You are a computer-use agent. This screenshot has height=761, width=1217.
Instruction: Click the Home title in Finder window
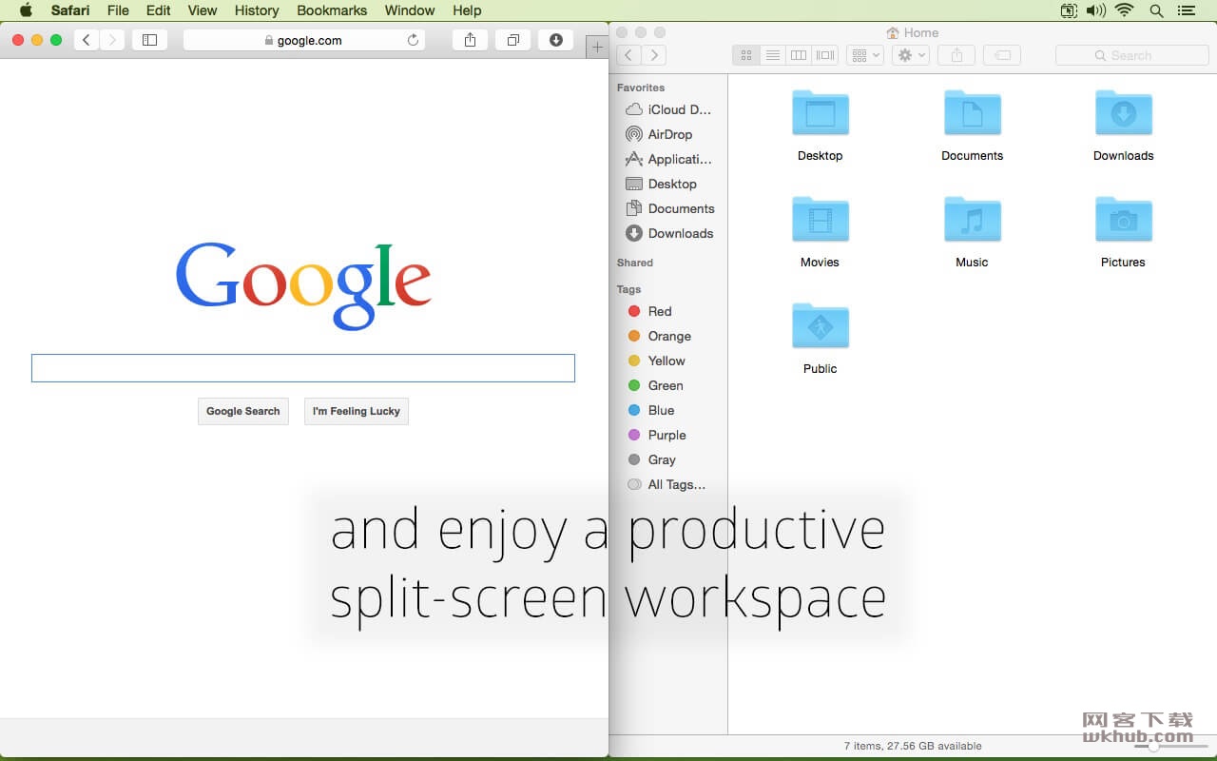[x=913, y=32]
